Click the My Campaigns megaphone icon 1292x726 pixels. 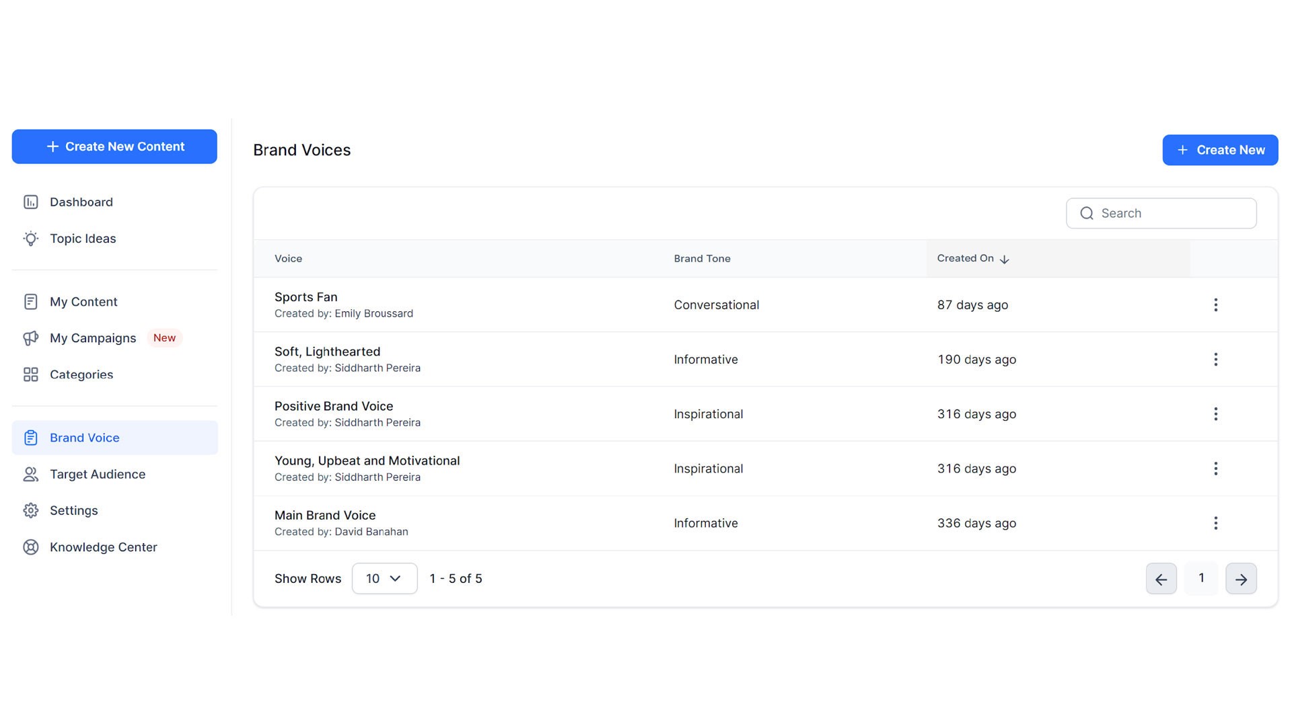tap(31, 338)
